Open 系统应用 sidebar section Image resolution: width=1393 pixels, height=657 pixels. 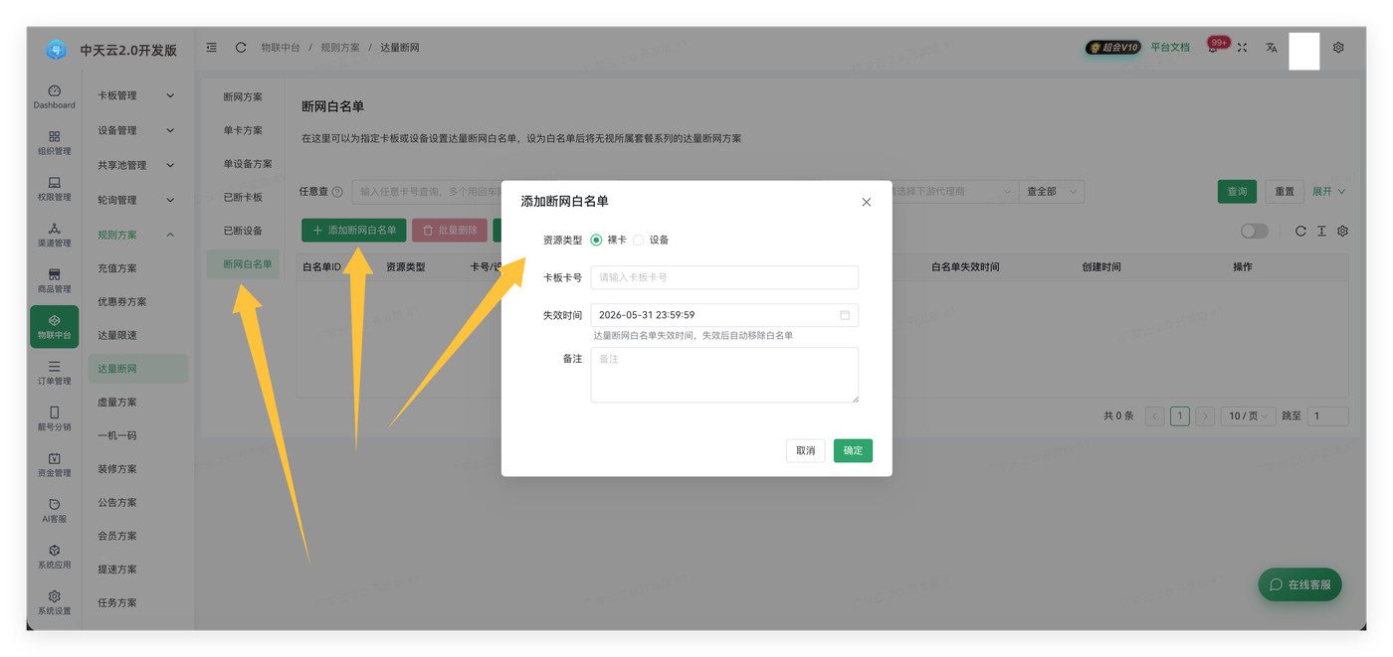[x=54, y=557]
